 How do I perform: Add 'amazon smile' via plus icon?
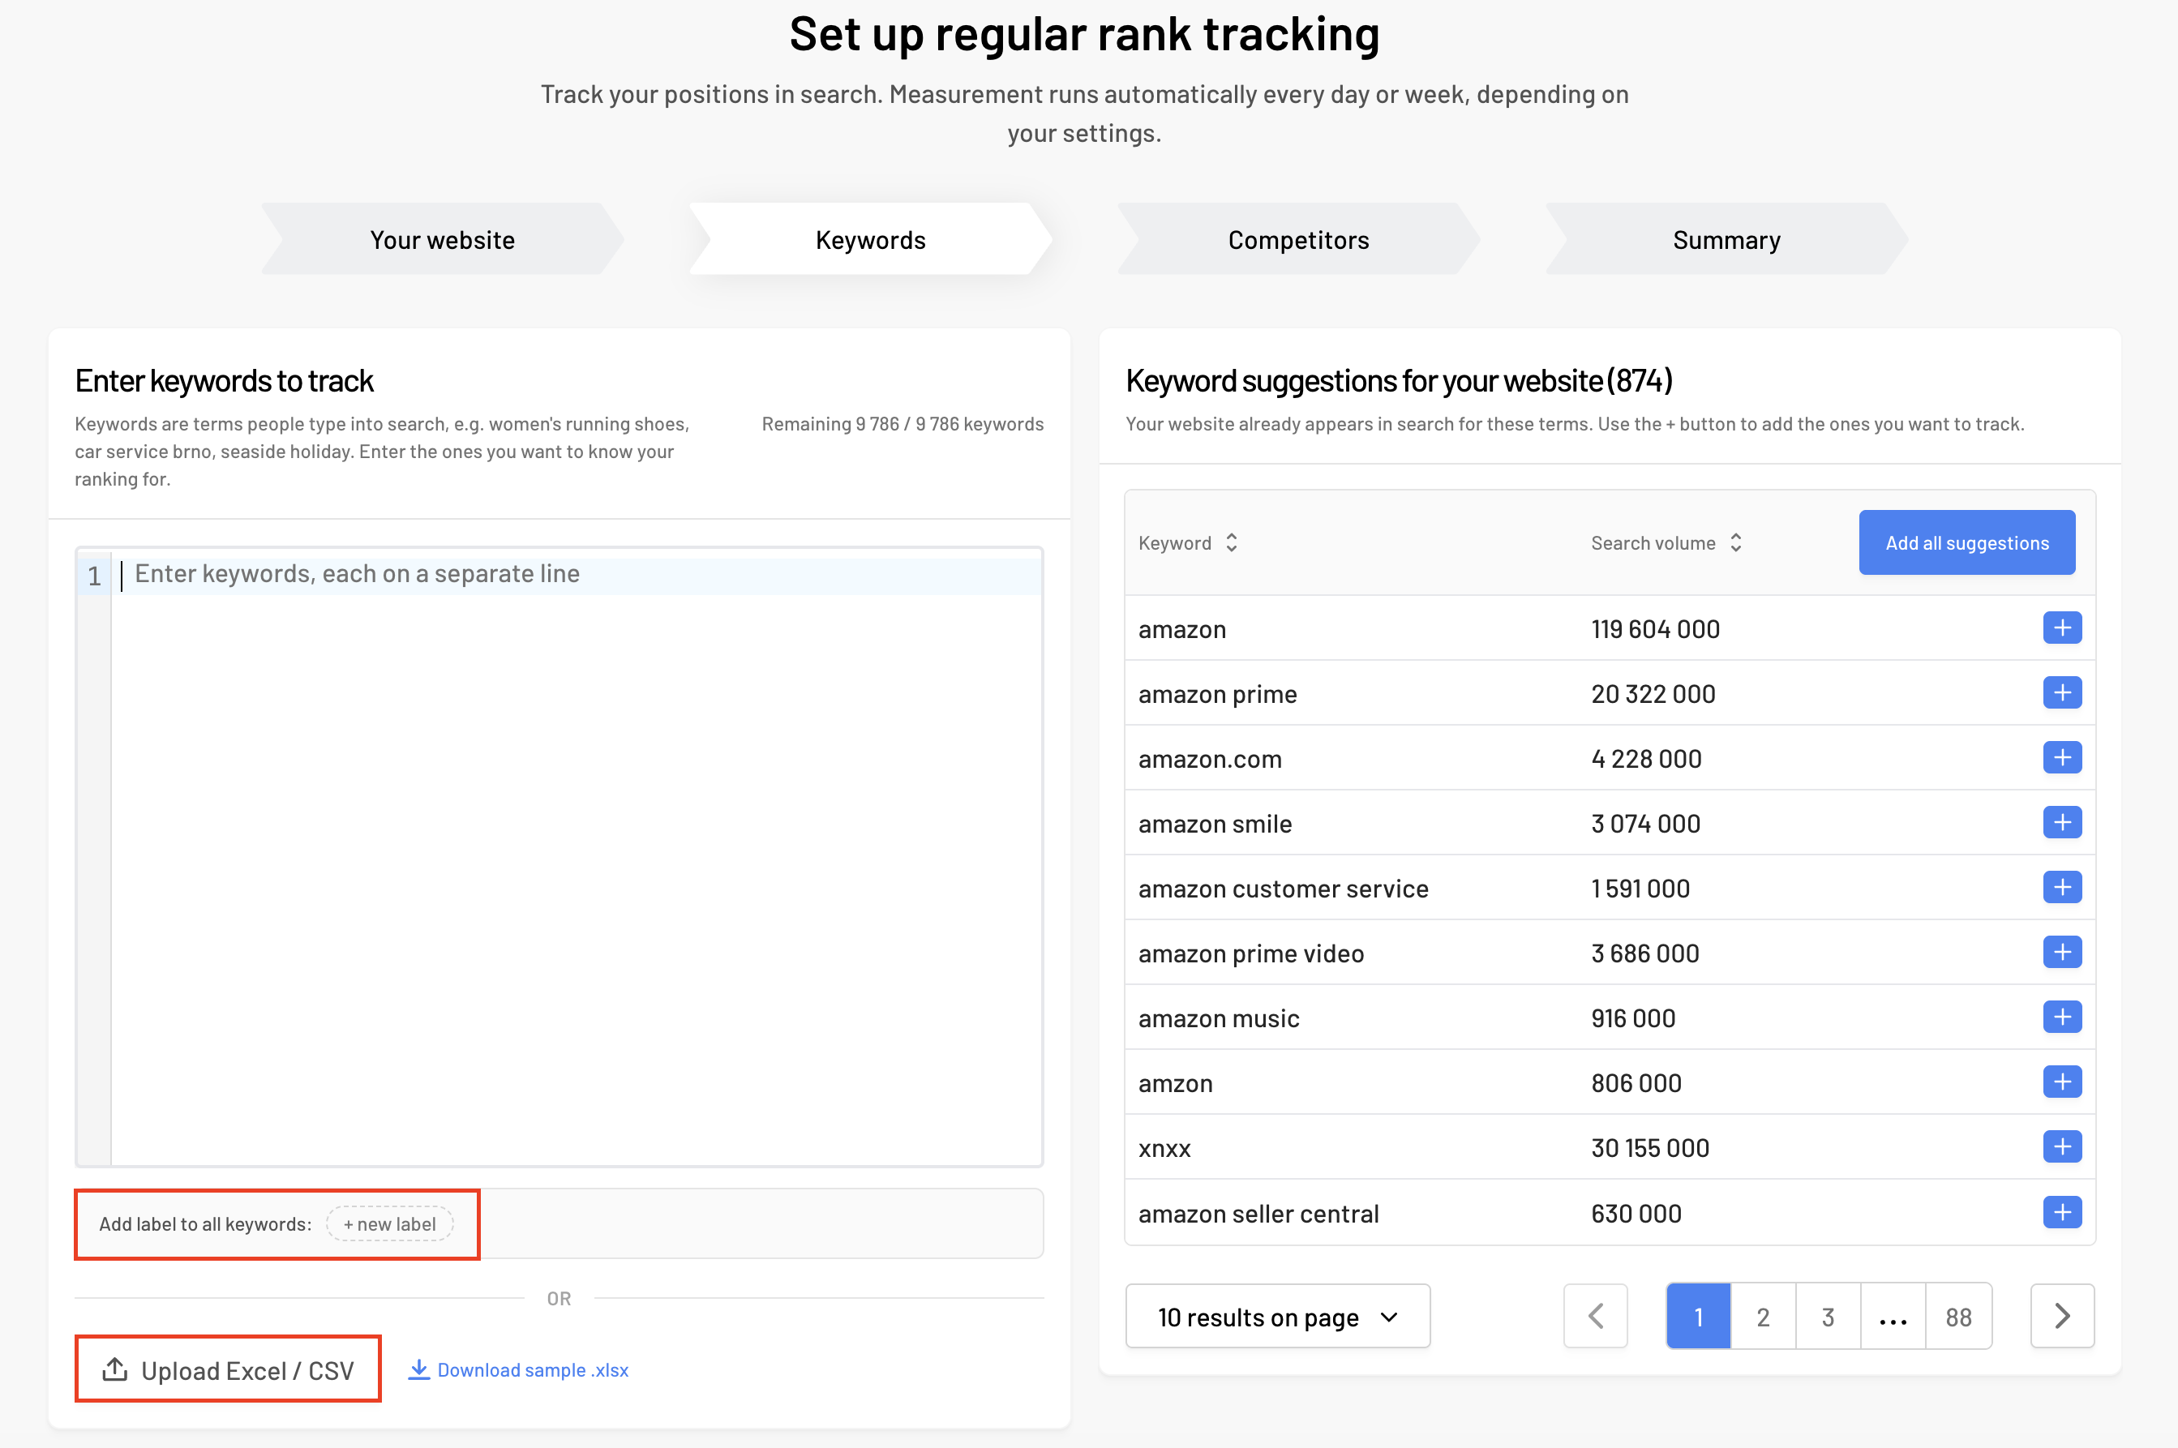(2061, 822)
